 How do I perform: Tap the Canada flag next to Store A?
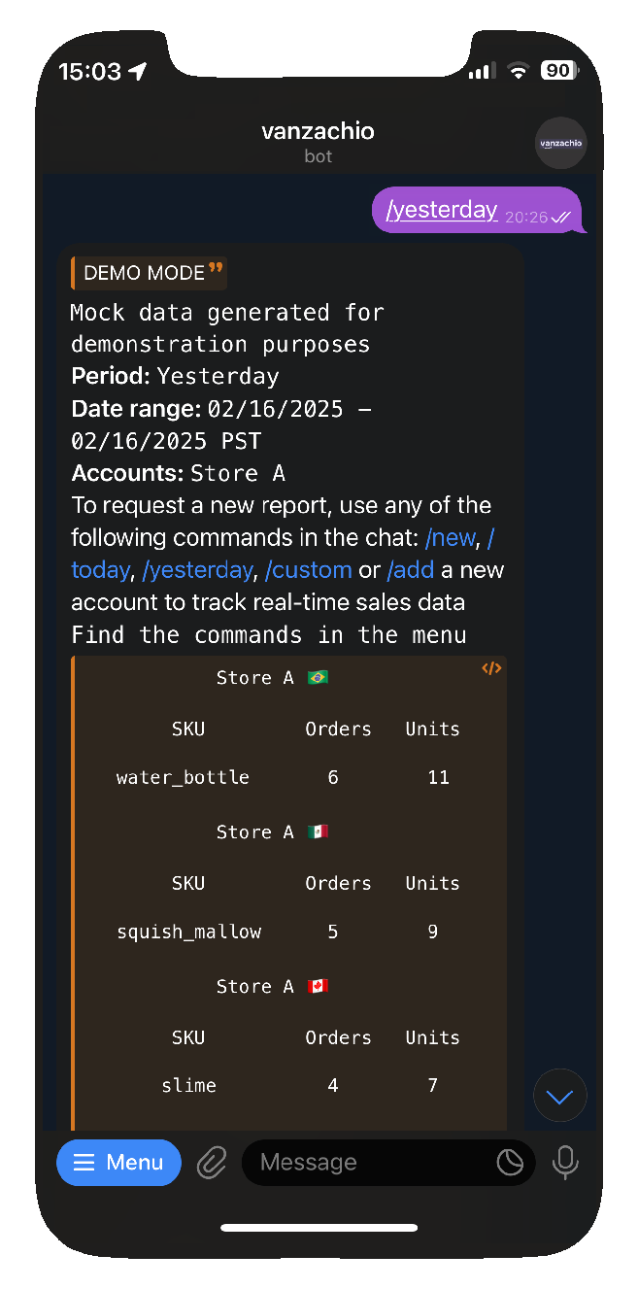(318, 986)
